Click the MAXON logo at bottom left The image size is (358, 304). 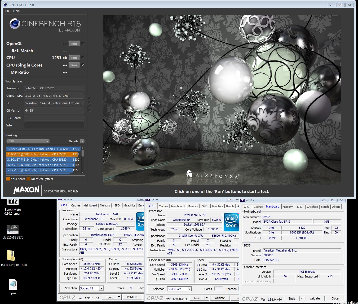[x=26, y=190]
